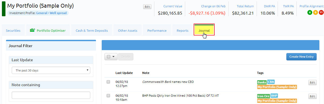Click the My Portfolio (Sample Only) title
Screen dimensions: 324x104
pos(40,6)
